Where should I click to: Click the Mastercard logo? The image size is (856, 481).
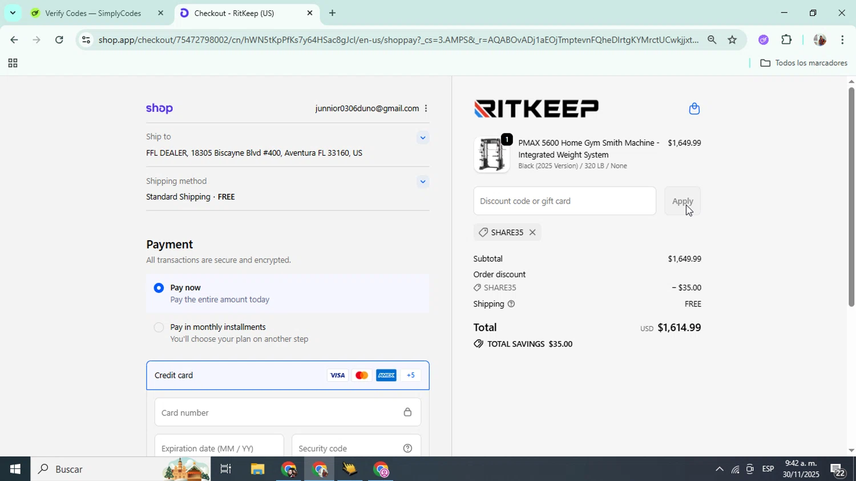click(x=362, y=375)
